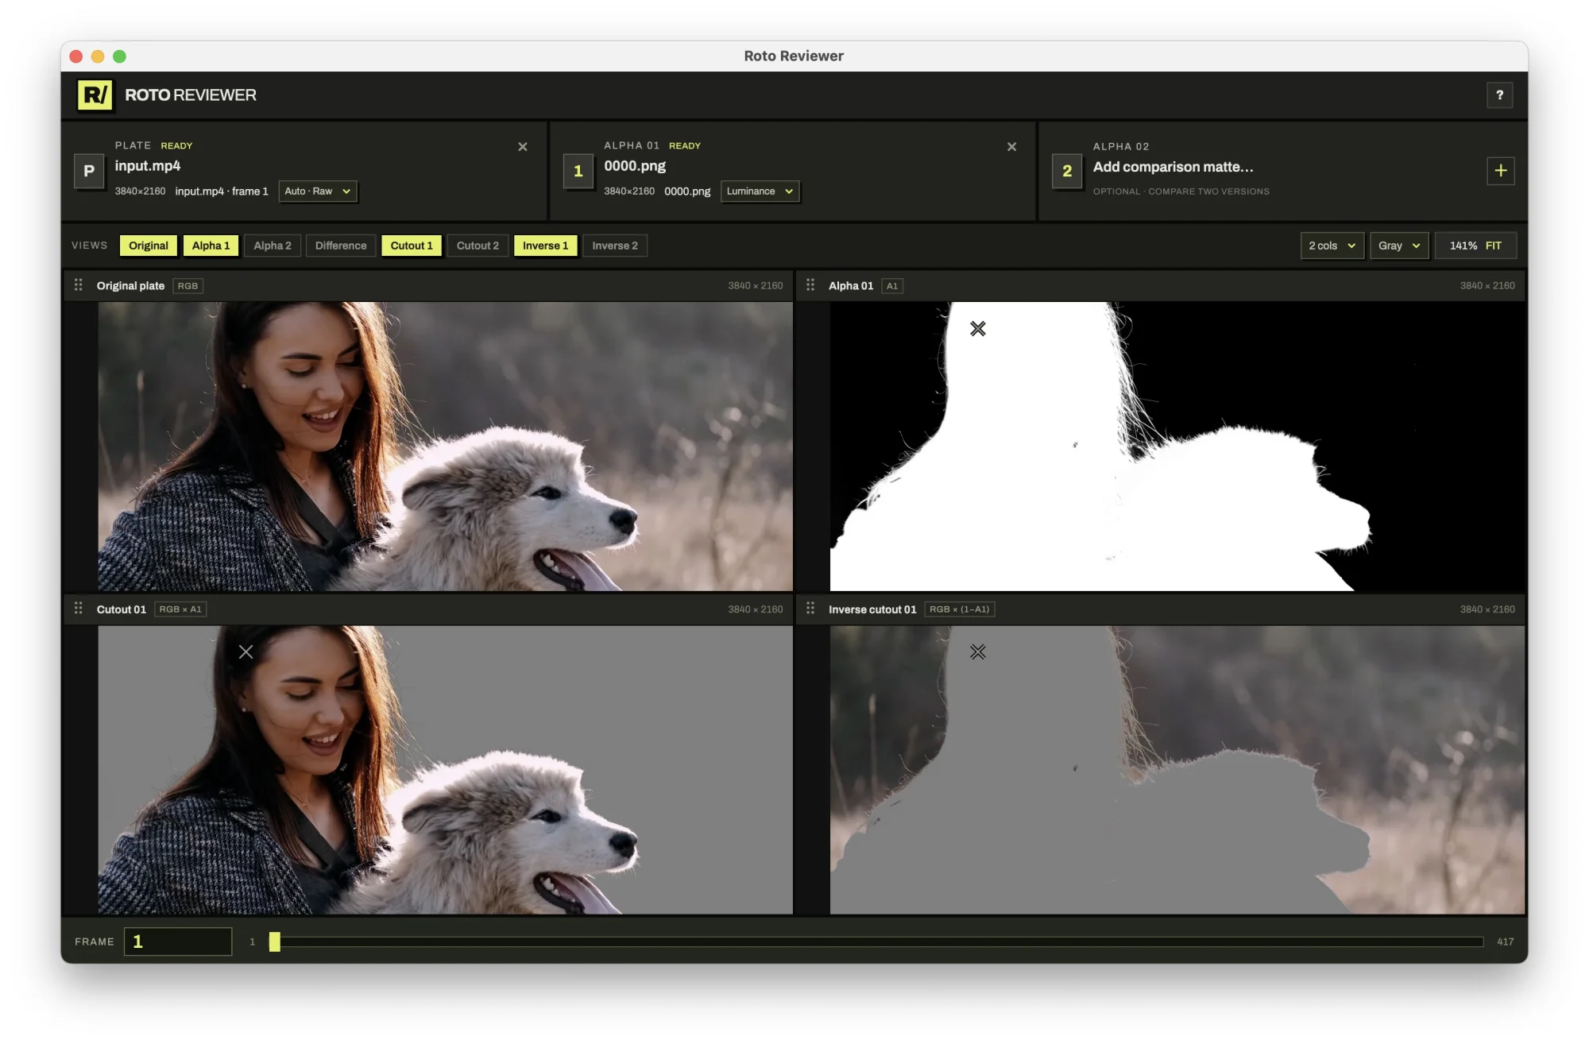Click the FIT zoom button
Image resolution: width=1589 pixels, height=1044 pixels.
tap(1494, 246)
